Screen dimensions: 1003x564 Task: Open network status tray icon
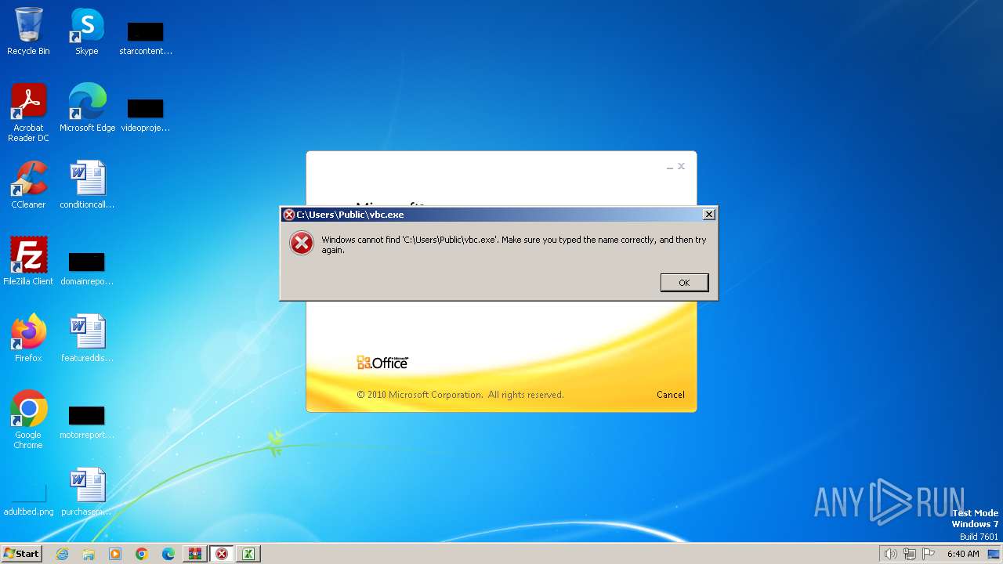click(910, 554)
